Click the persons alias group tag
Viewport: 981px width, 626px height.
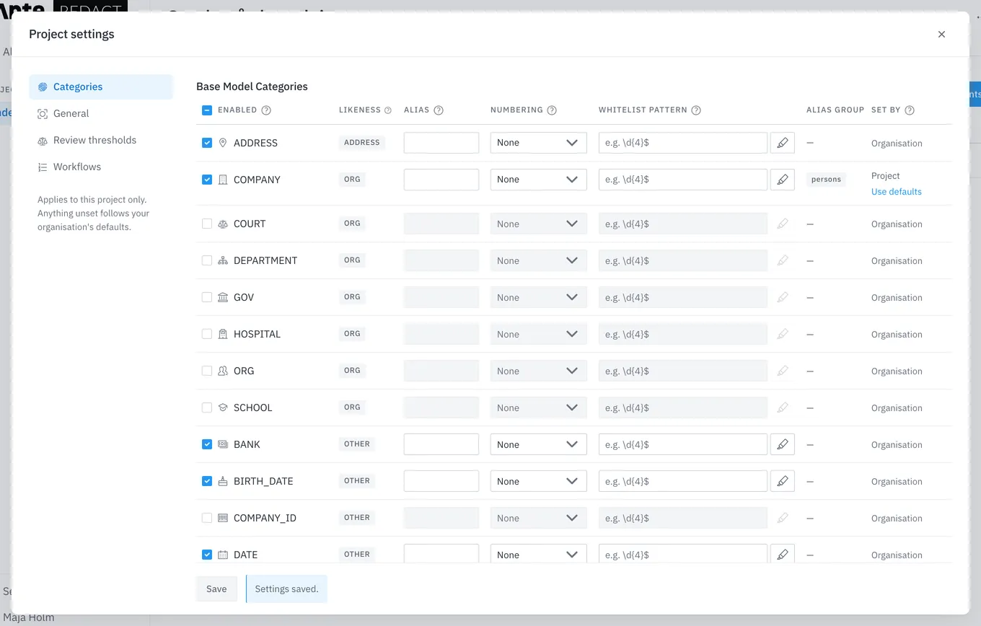(x=826, y=180)
